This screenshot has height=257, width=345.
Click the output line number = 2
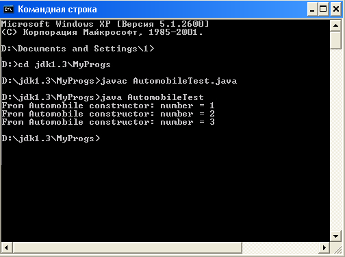(108, 114)
